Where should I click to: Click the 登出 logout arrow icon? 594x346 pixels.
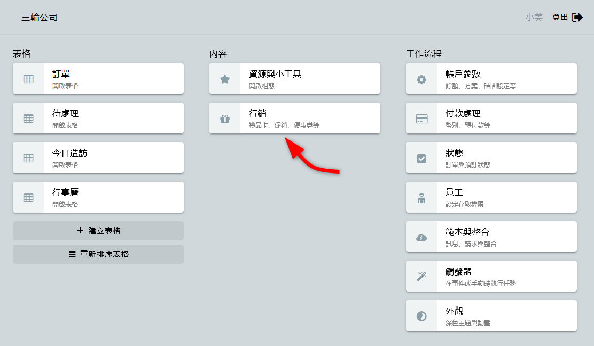click(x=577, y=18)
